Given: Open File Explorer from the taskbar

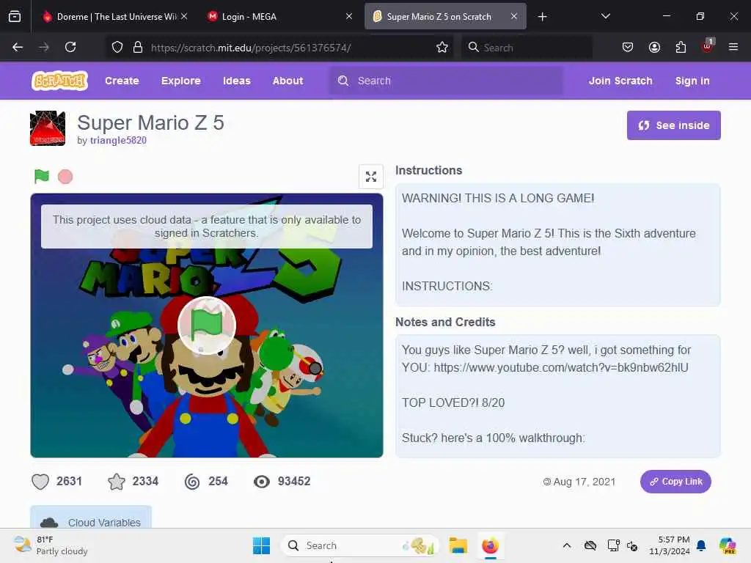Looking at the screenshot, I should tap(458, 545).
